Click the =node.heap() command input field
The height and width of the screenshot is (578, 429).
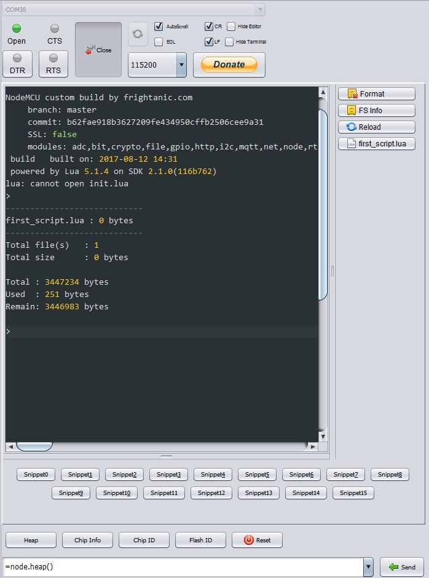coord(183,567)
